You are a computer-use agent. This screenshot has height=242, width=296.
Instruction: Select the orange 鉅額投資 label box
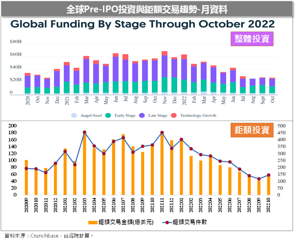coord(252,130)
